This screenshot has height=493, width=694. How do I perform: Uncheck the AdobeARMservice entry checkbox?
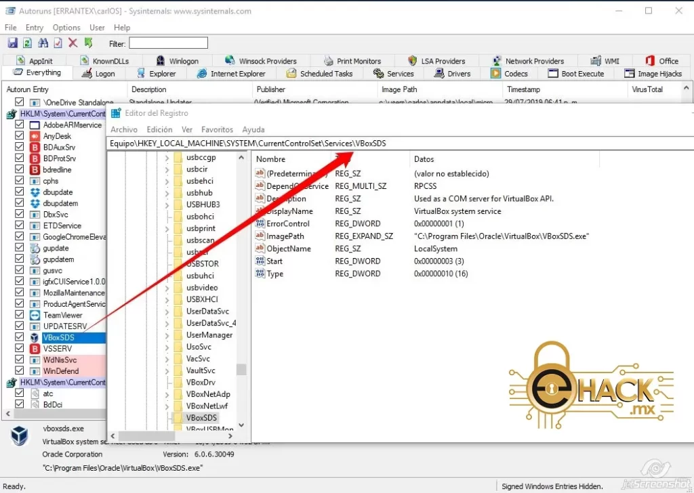(19, 125)
